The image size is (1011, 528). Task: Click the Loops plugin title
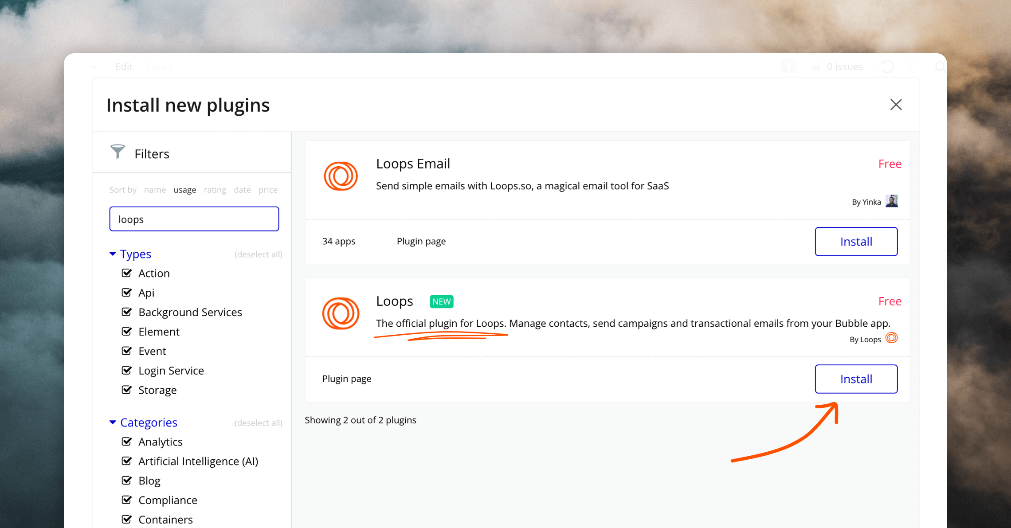point(394,301)
